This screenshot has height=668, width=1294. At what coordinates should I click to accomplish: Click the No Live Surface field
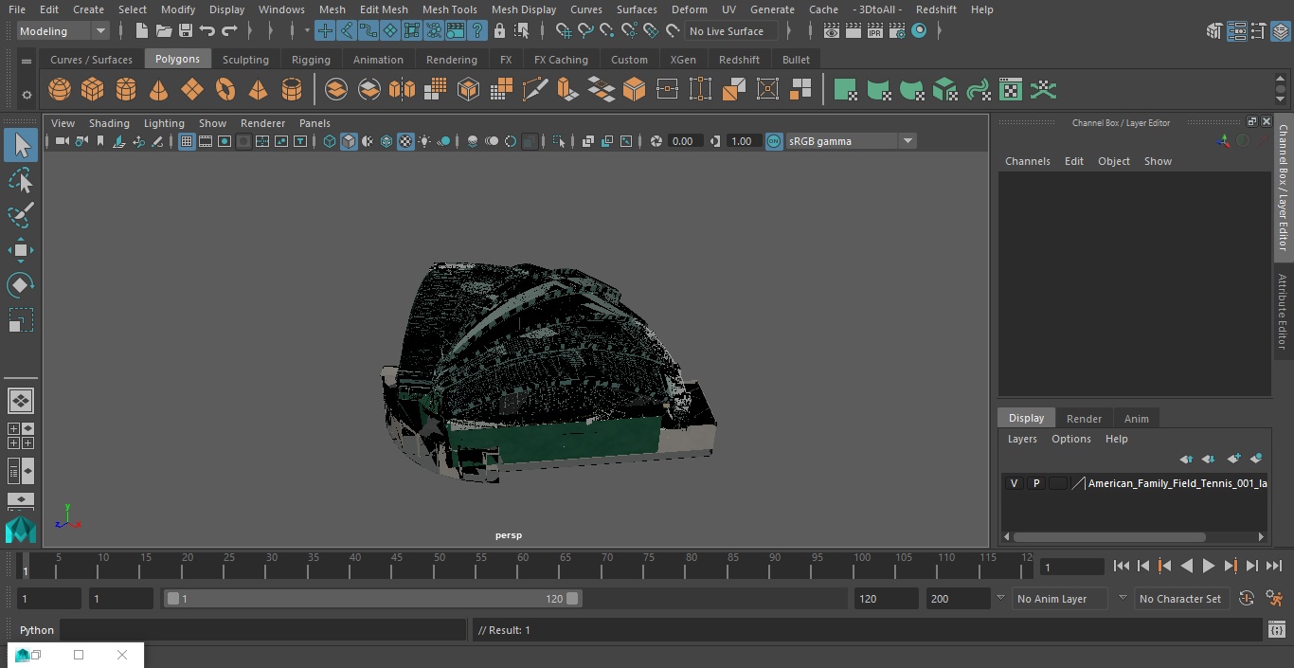click(x=731, y=31)
